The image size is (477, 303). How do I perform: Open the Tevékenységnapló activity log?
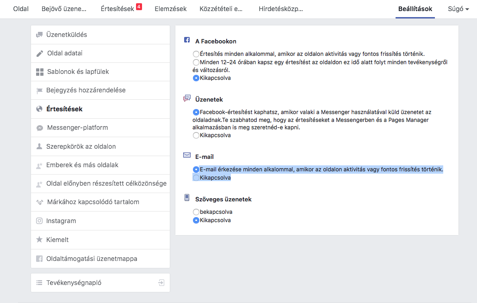tap(100, 283)
